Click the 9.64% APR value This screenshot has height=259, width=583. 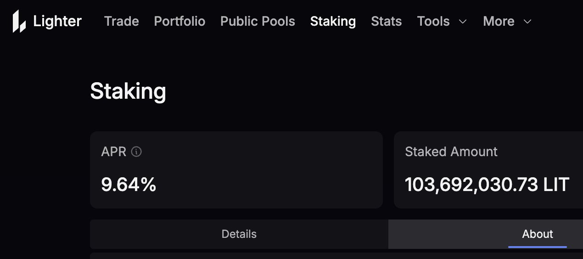pyautogui.click(x=129, y=185)
